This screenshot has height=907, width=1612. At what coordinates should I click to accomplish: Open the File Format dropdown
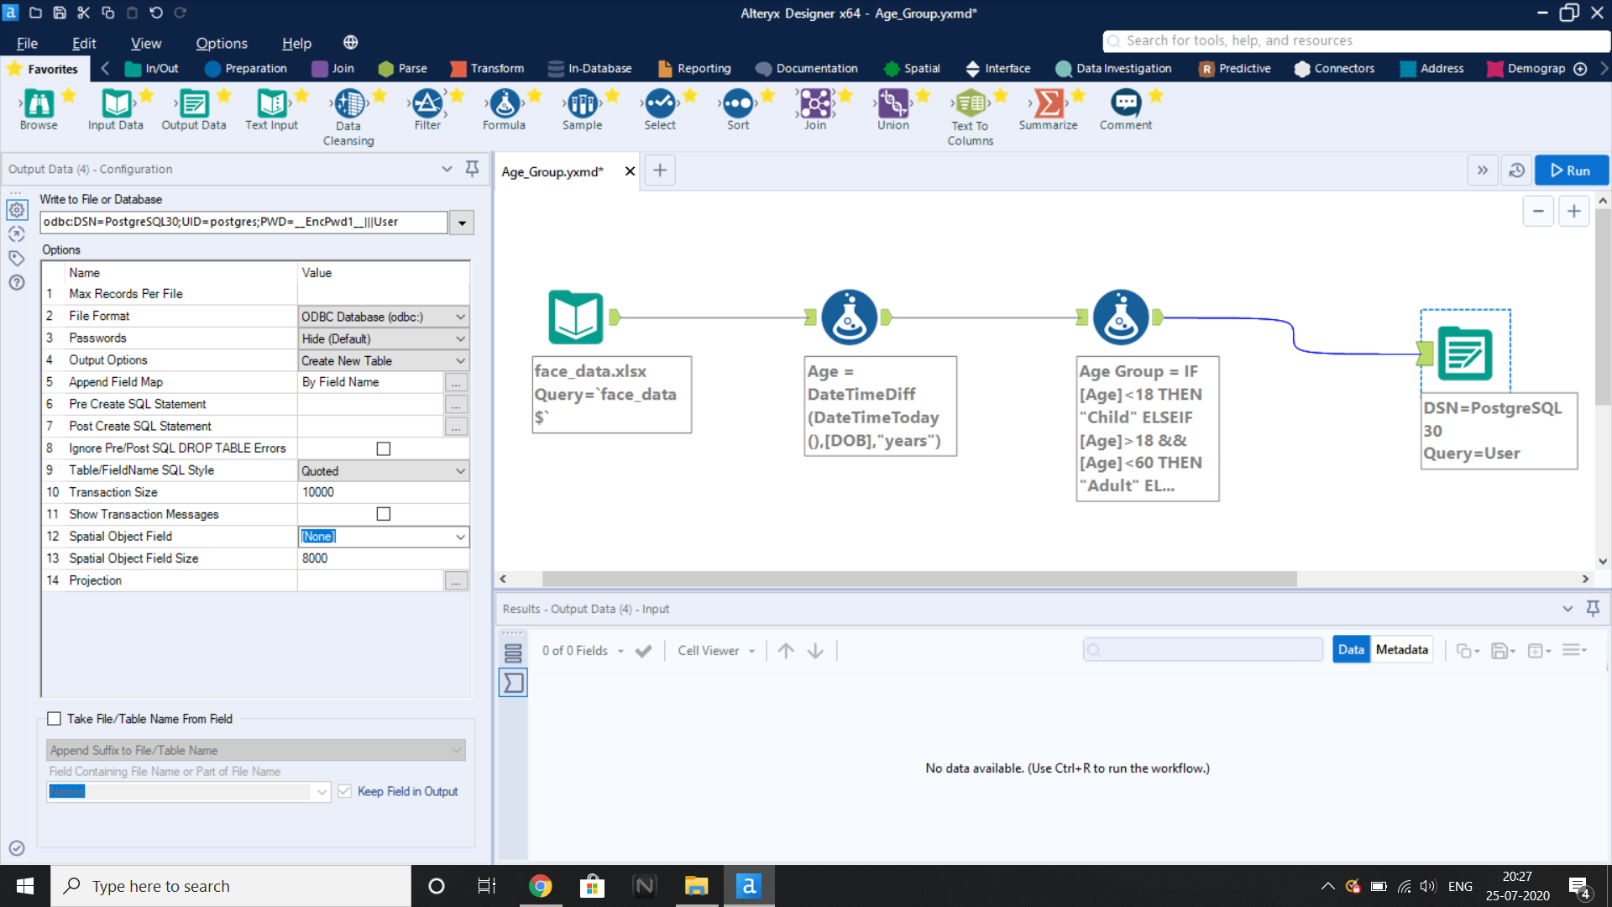[458, 316]
